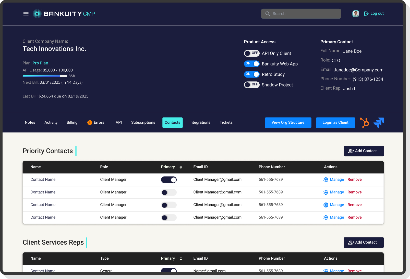Remove the last priority contact
This screenshot has height=279, width=410.
(x=355, y=217)
